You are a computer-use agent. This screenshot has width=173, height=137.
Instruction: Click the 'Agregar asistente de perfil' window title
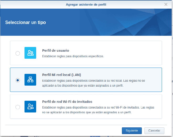click(x=86, y=4)
